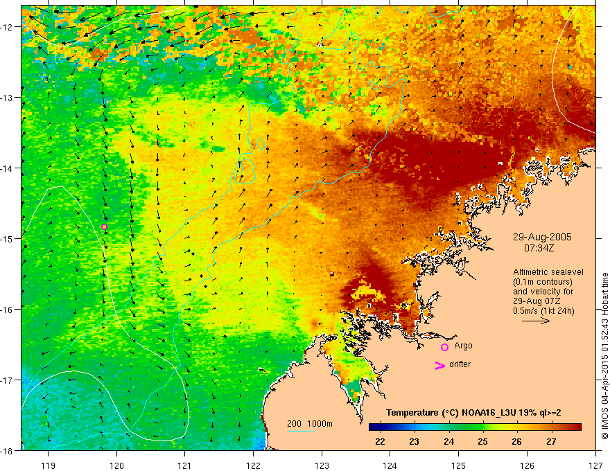Click the longitude label 121
This screenshot has width=610, height=471.
184,465
